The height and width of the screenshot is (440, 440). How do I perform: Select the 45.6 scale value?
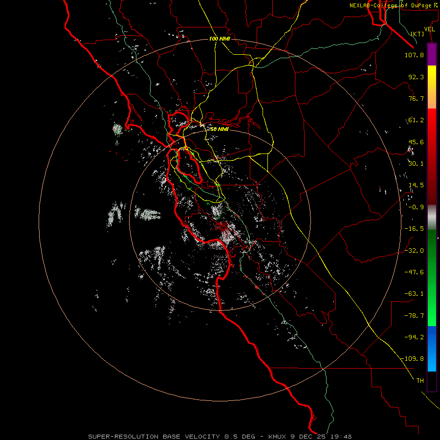click(416, 142)
